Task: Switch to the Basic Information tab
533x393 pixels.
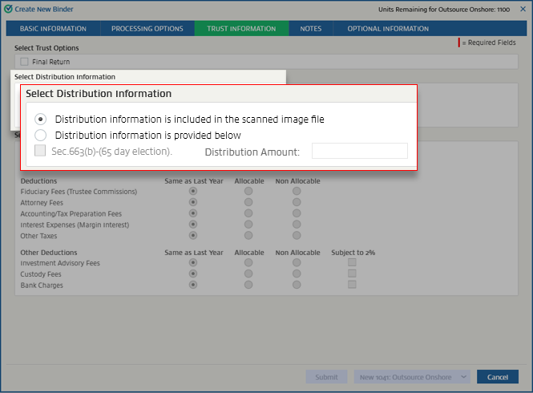Action: (53, 29)
